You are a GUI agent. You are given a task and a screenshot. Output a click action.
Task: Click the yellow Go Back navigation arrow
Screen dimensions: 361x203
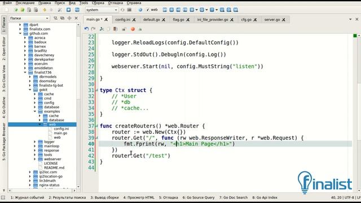[x=45, y=10]
